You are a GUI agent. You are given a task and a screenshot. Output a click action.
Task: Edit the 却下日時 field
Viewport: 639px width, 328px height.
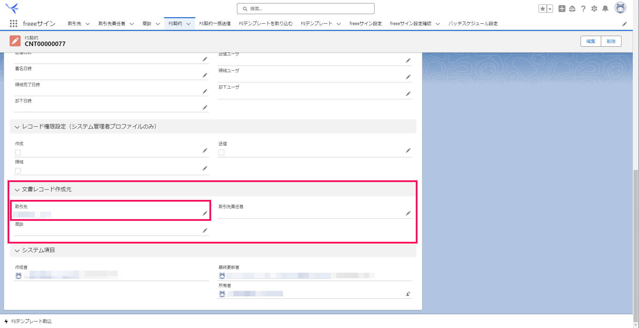205,108
